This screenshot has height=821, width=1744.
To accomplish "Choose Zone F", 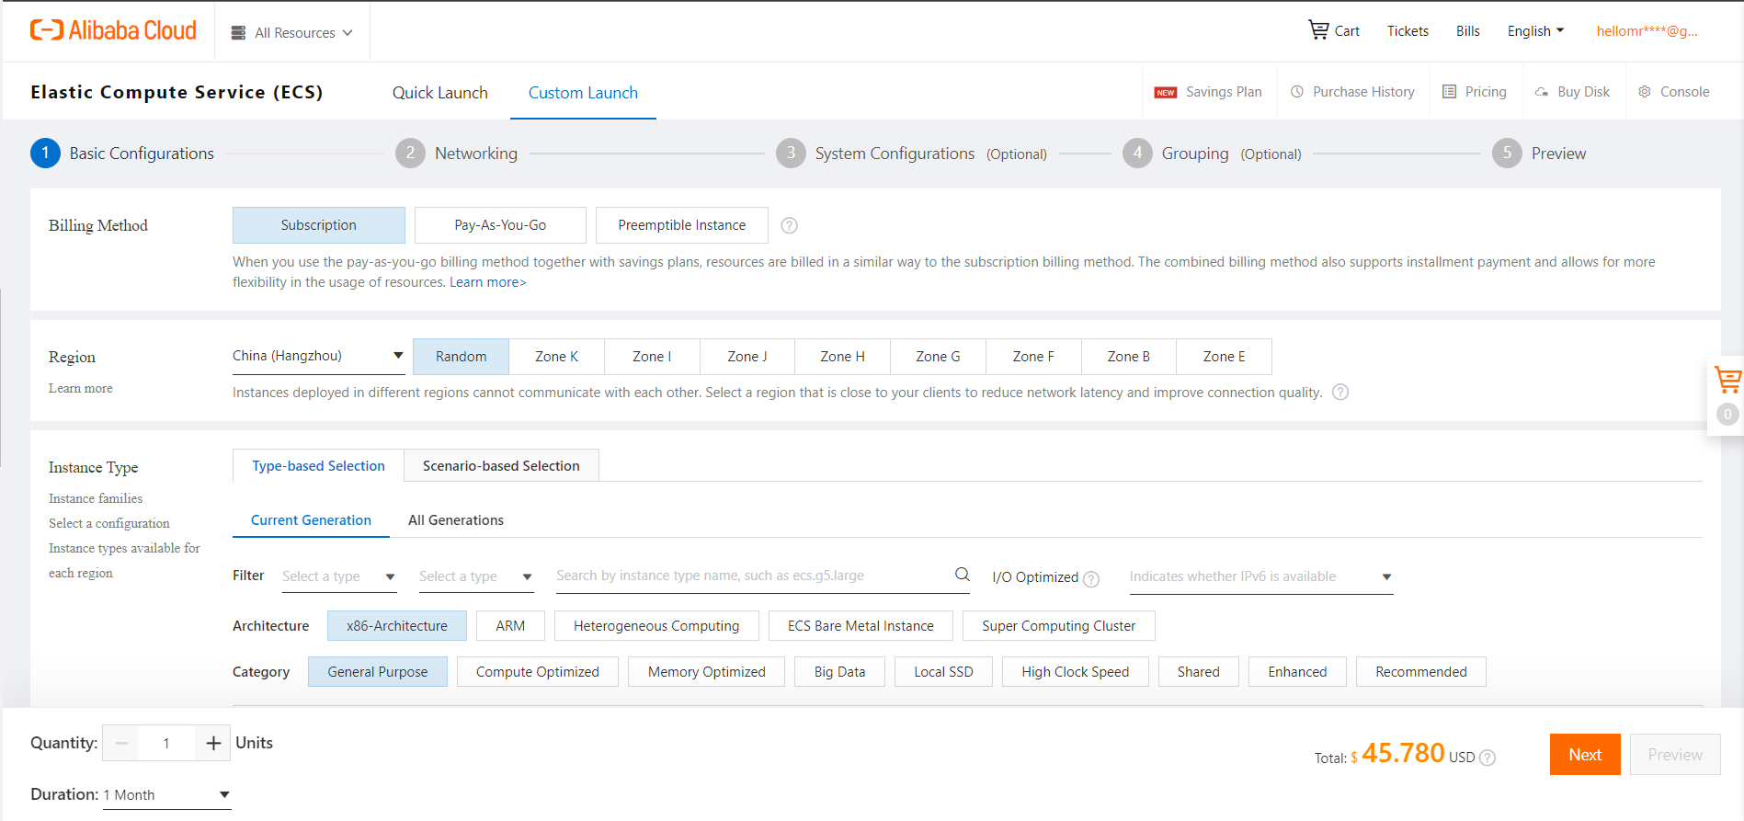I will [x=1033, y=357].
